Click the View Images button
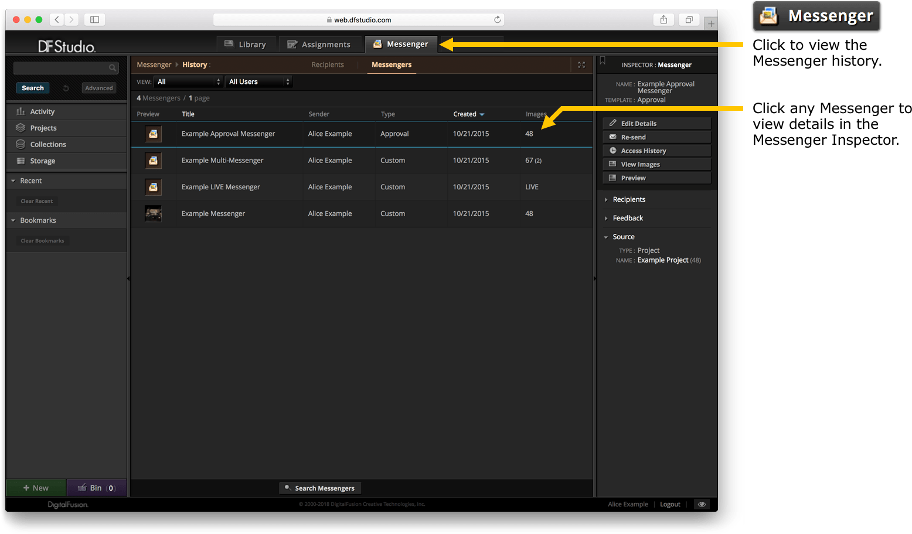912x534 pixels. (x=656, y=164)
